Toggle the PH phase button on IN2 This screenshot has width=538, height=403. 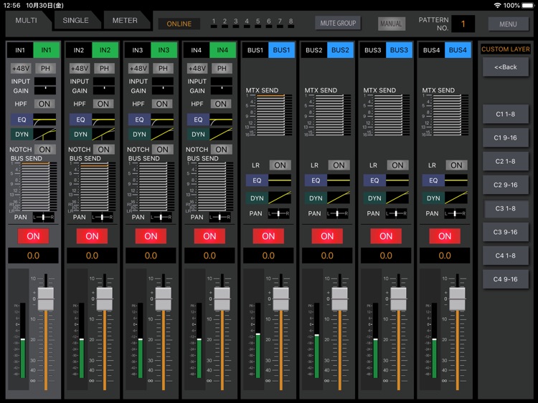104,69
